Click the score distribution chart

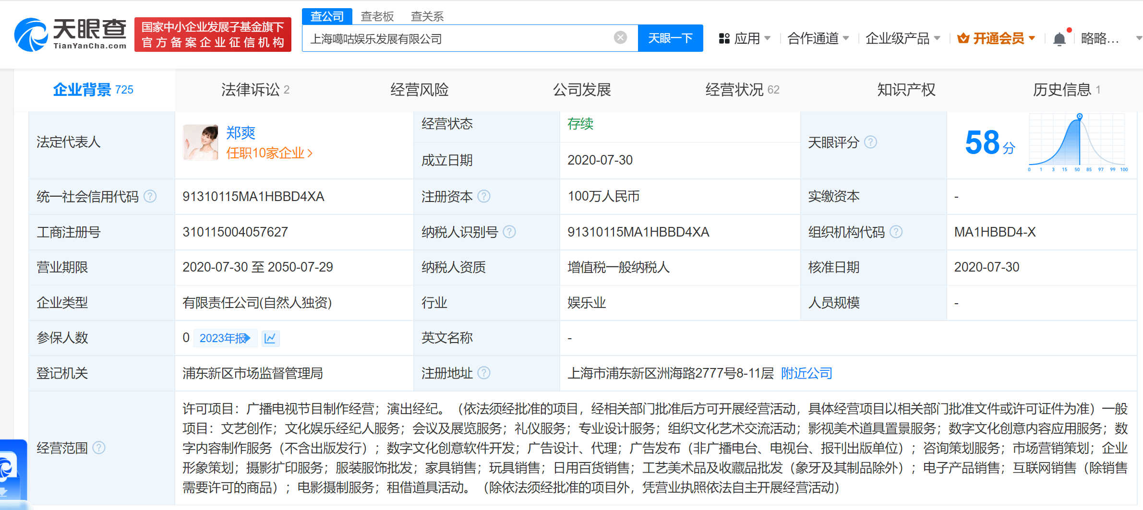(x=1078, y=142)
